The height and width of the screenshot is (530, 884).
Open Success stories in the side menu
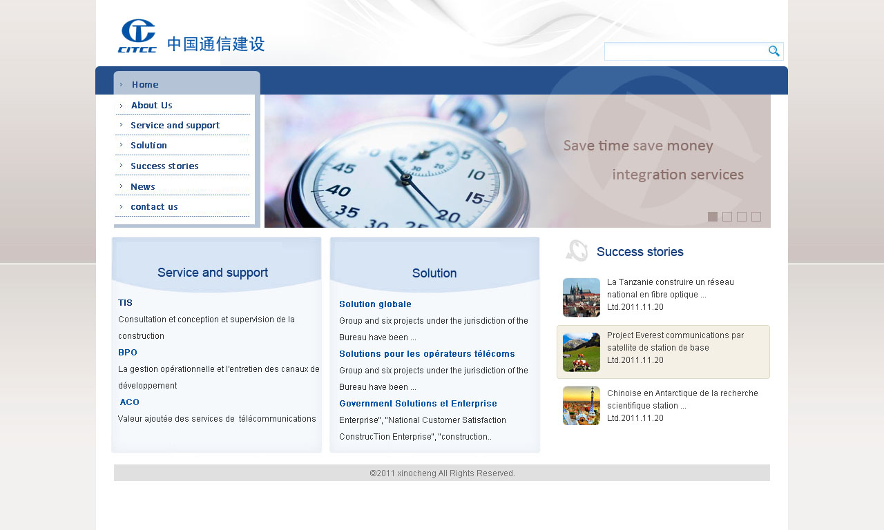pyautogui.click(x=164, y=166)
